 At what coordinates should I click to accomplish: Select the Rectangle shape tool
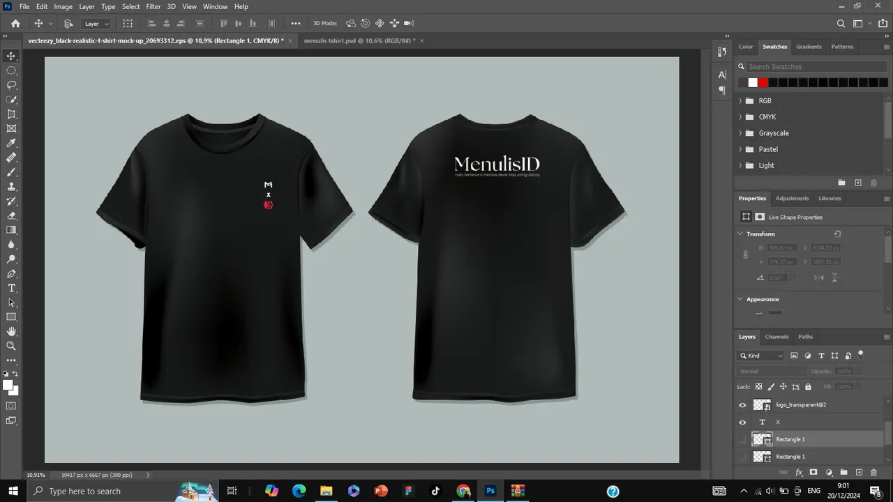click(x=11, y=317)
